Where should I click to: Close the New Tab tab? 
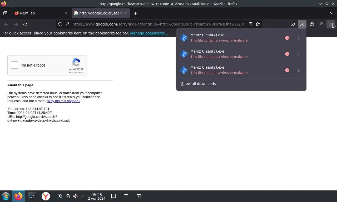pyautogui.click(x=66, y=13)
